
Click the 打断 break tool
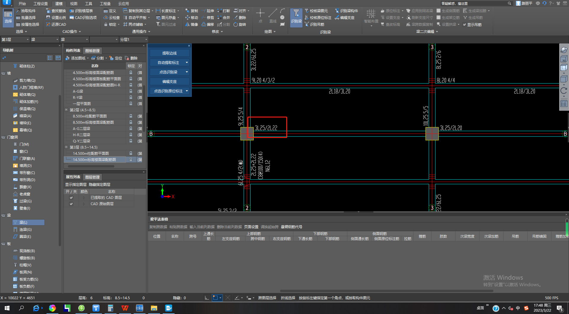(x=223, y=11)
